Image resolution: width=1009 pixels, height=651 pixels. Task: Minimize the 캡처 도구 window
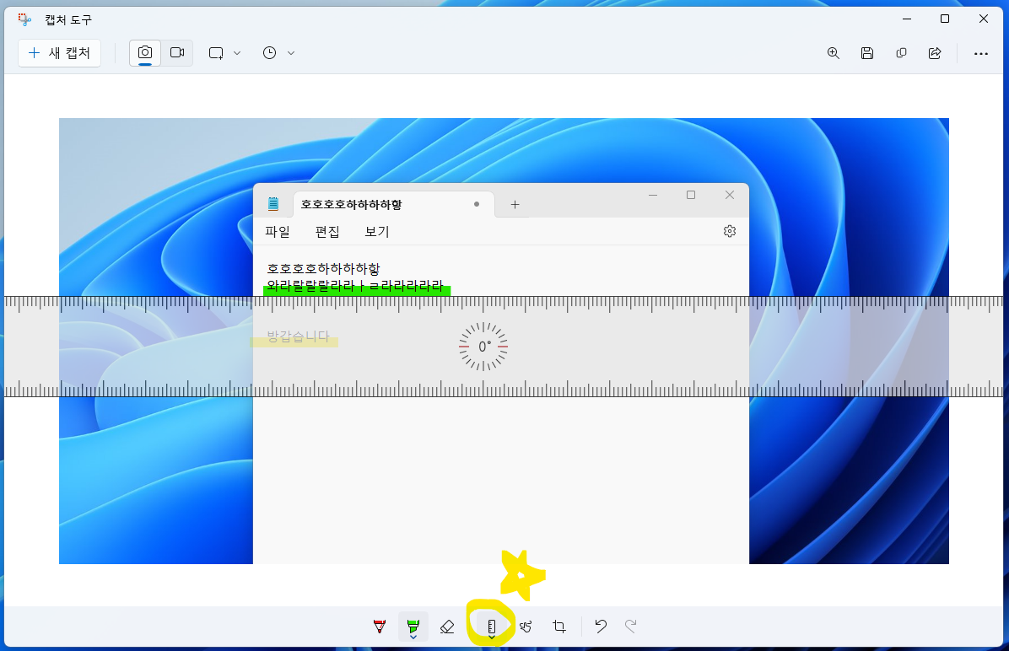(x=907, y=19)
